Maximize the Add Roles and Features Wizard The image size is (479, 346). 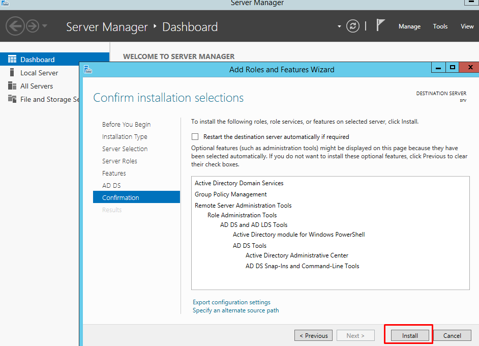coord(453,67)
